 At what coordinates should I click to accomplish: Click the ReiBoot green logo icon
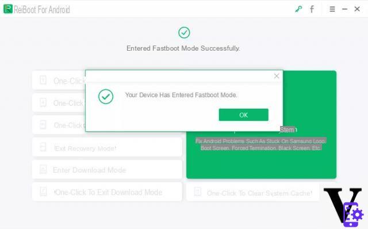(8, 9)
